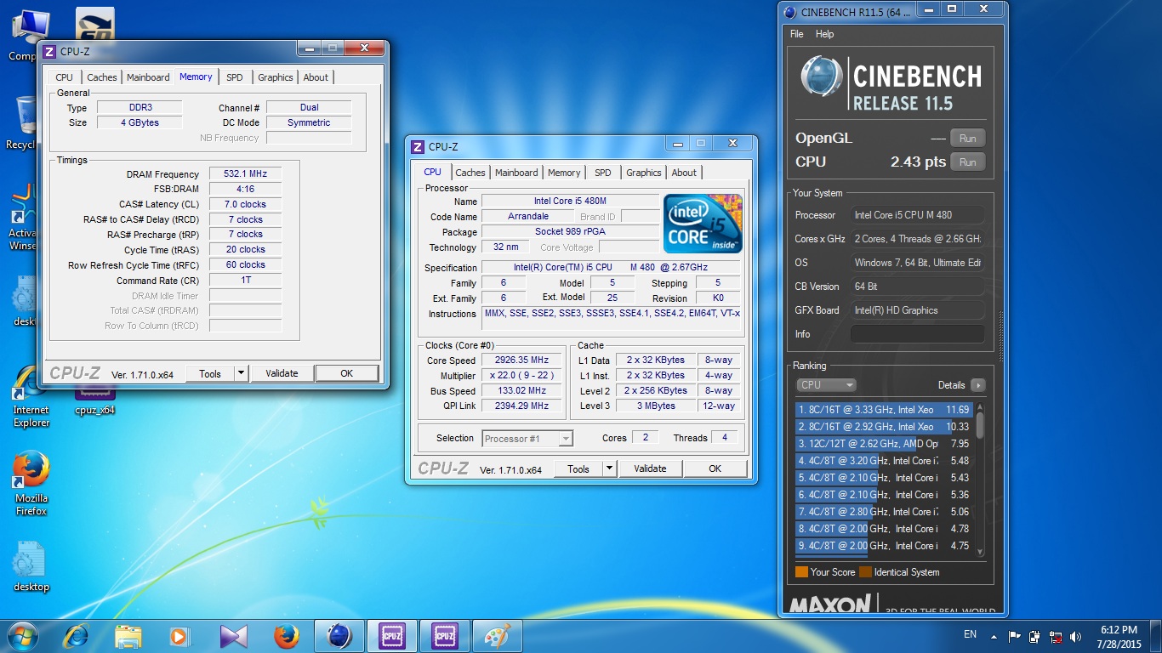The height and width of the screenshot is (653, 1162).
Task: Open the Help menu in Cinebench
Action: pos(824,34)
